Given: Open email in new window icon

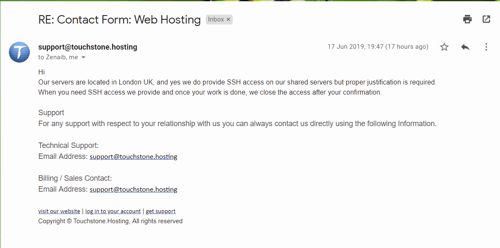Looking at the screenshot, I should (x=486, y=19).
